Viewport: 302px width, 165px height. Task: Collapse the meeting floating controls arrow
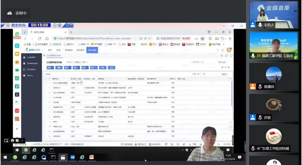point(22,141)
